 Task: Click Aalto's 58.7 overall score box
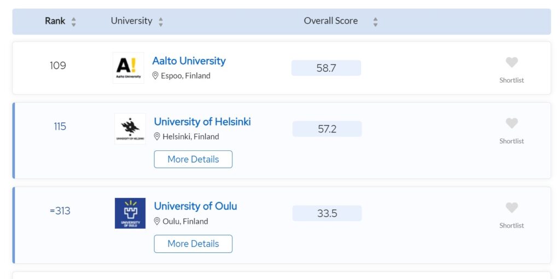[x=326, y=68]
